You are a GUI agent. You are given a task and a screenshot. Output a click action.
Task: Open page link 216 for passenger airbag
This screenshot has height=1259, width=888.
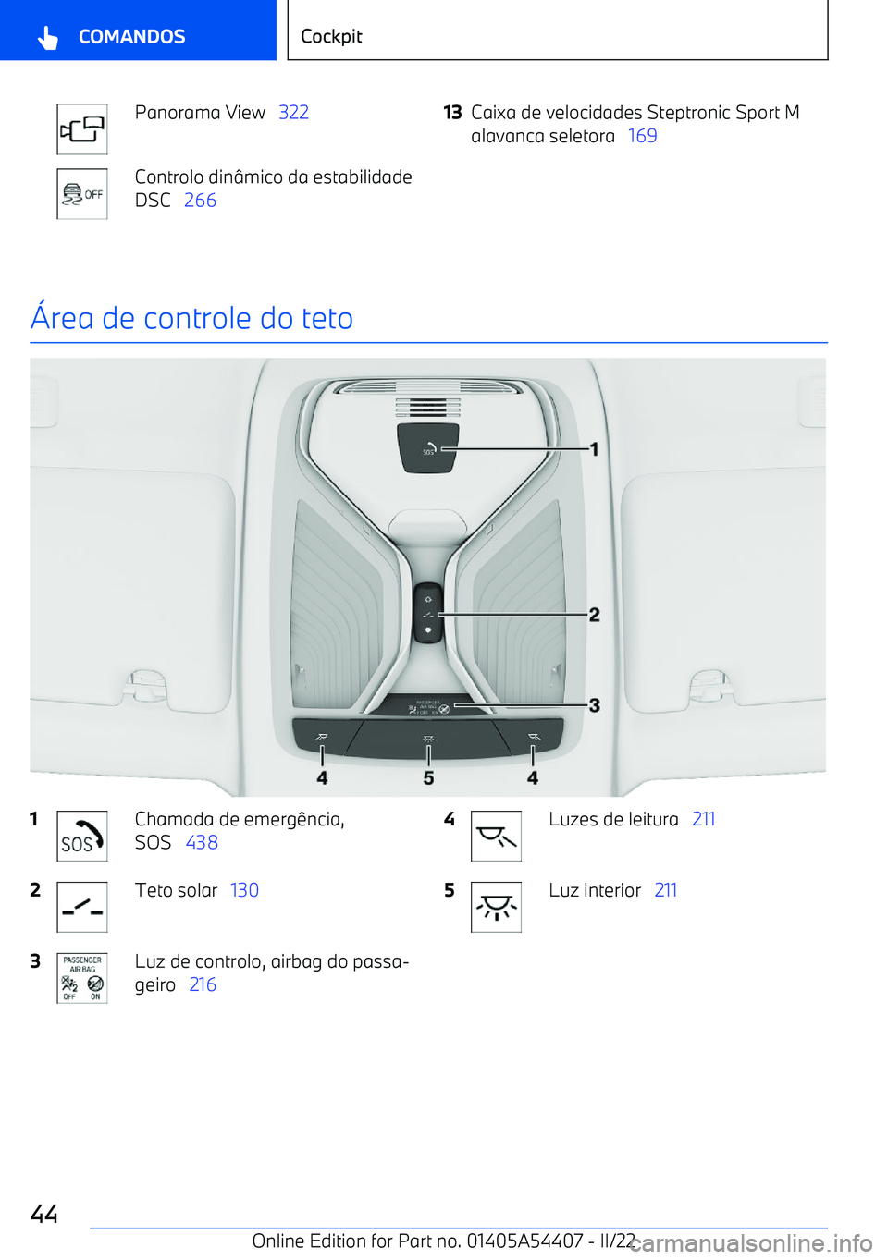point(203,985)
